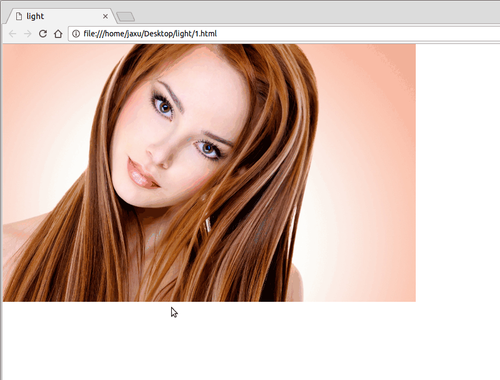Click the browser Back arrow button
The image size is (500, 380).
(12, 34)
